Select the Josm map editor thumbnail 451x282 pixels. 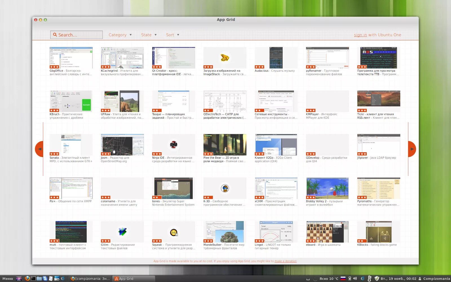[x=122, y=145]
